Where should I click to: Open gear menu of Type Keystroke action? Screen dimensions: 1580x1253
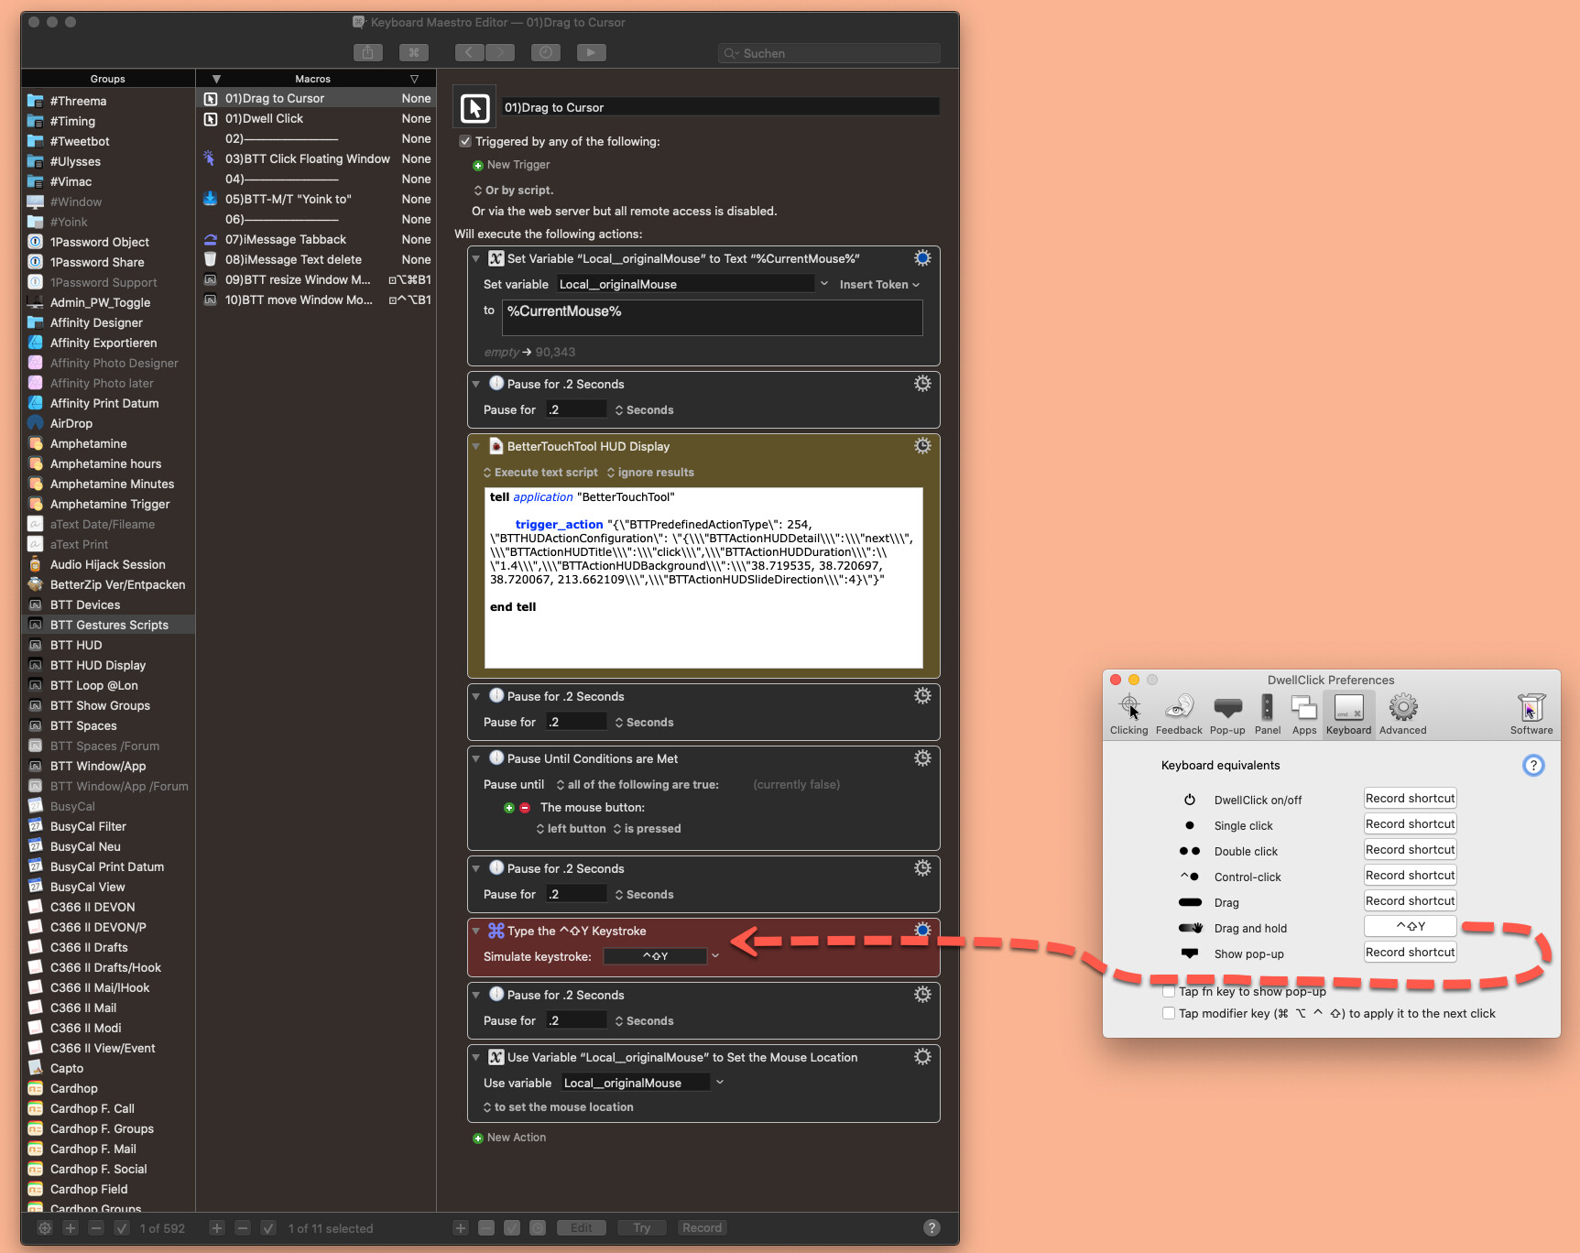922,931
